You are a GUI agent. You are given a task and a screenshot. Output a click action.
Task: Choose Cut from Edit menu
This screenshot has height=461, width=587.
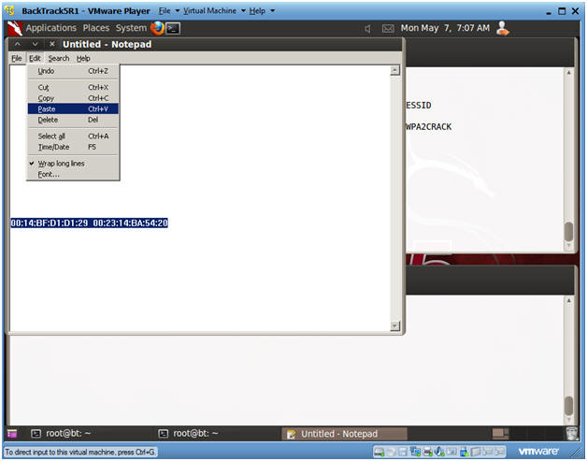click(73, 87)
